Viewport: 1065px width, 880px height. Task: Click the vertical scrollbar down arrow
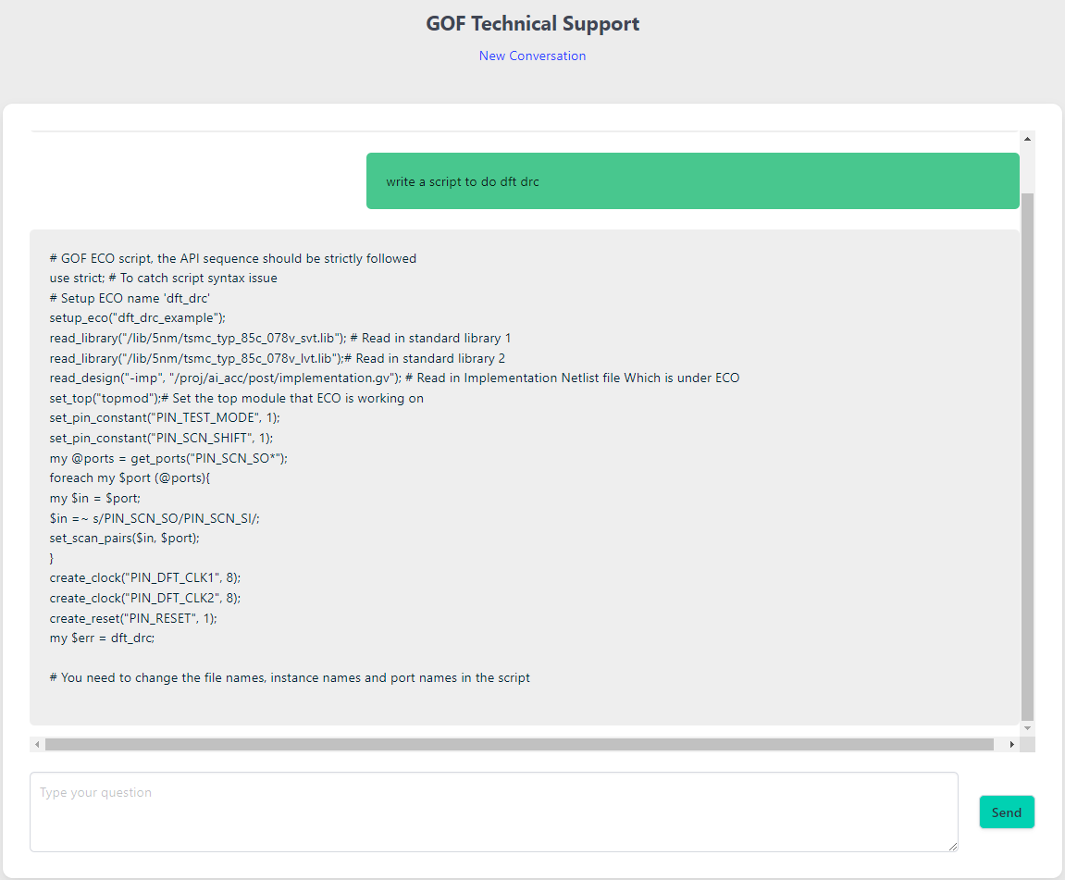click(1027, 729)
